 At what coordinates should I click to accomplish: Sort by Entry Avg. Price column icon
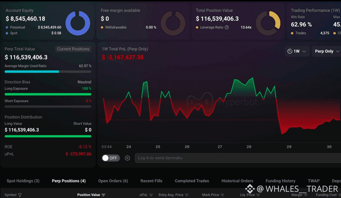pos(187,195)
